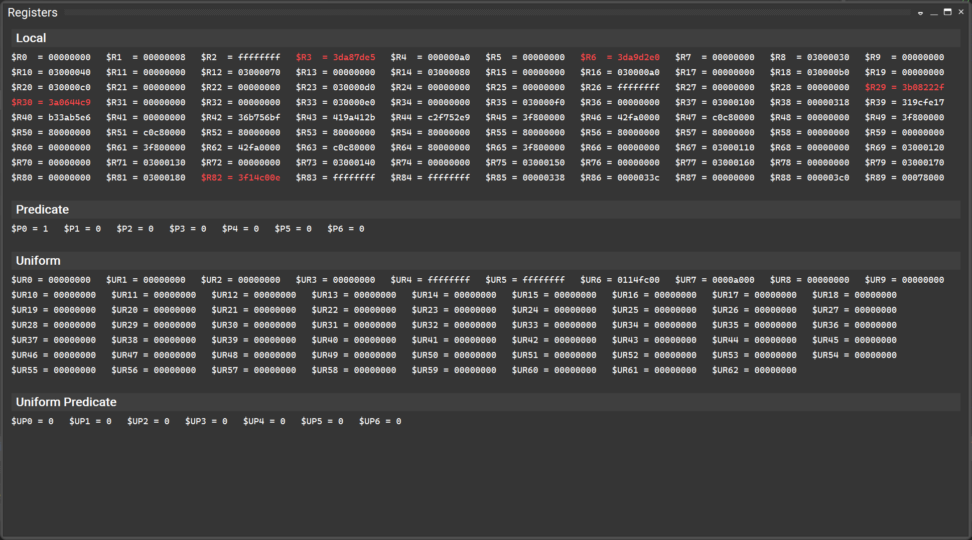This screenshot has width=972, height=540.
Task: Collapse the Uniform registers section
Action: point(38,260)
